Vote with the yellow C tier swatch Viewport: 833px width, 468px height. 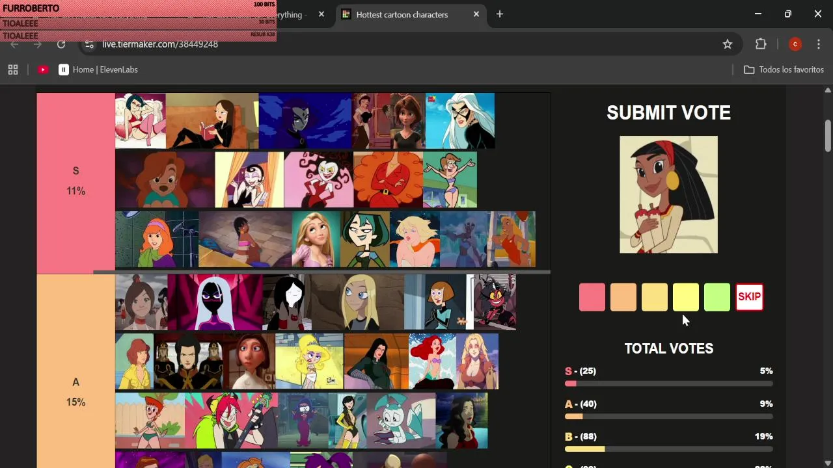pos(686,297)
